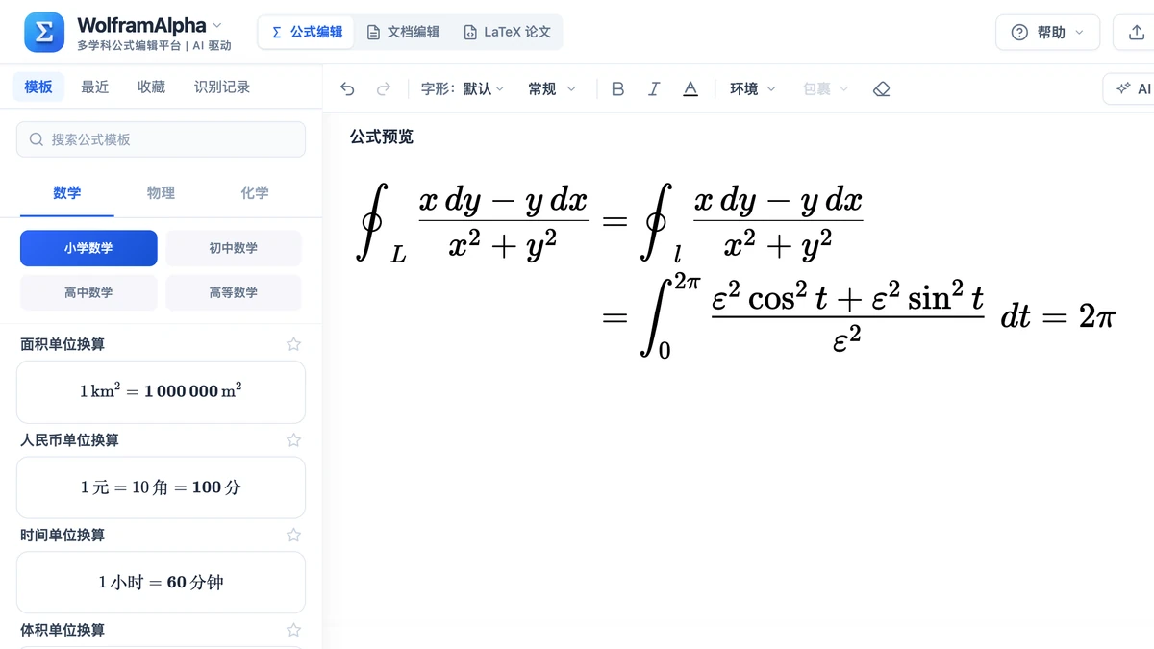Focus the 搜索公式模板 search field
The height and width of the screenshot is (649, 1154).
pyautogui.click(x=161, y=139)
